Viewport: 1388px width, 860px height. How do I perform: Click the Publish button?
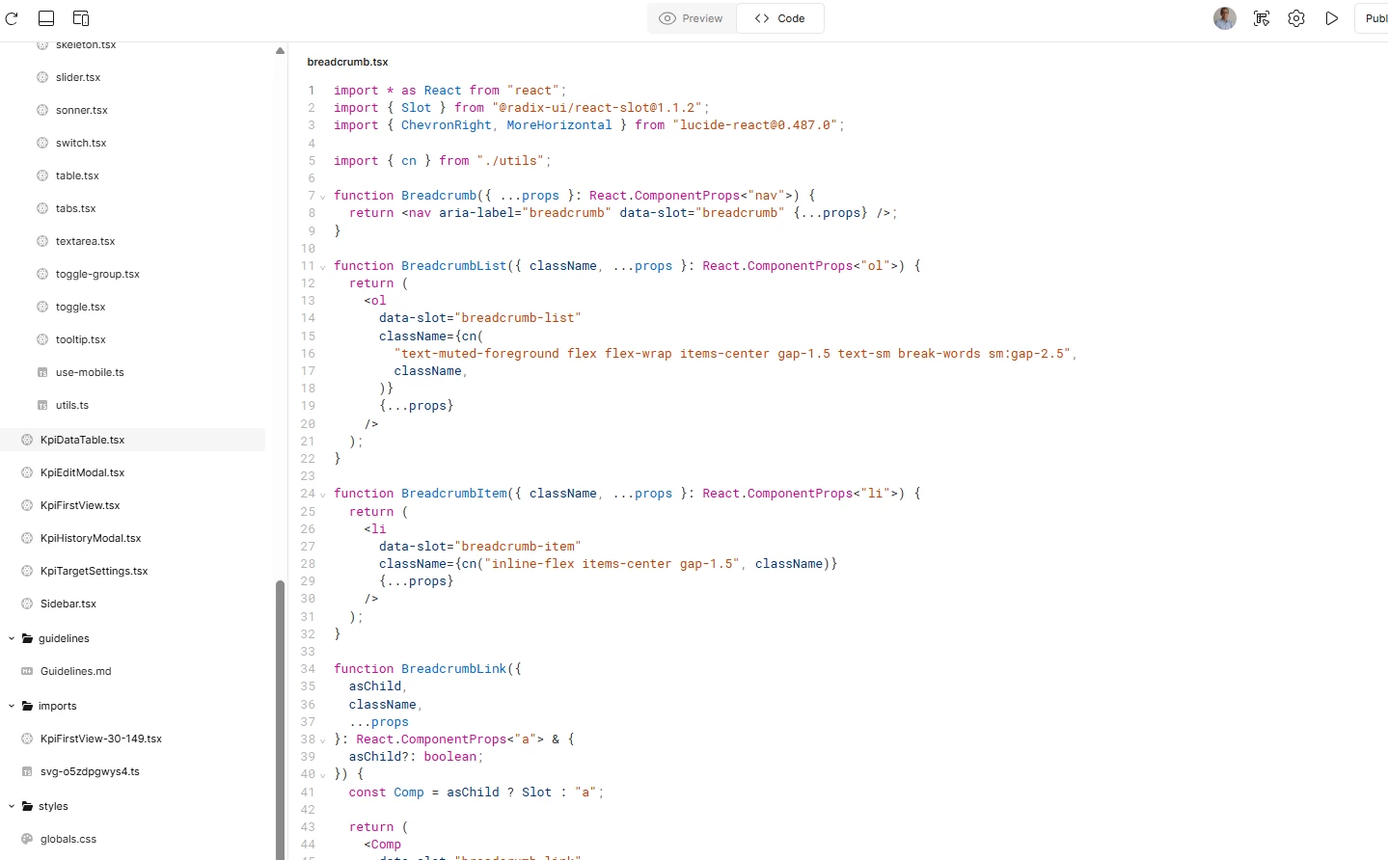click(1372, 18)
